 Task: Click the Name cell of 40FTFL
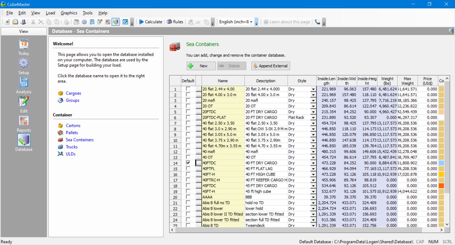(x=223, y=169)
